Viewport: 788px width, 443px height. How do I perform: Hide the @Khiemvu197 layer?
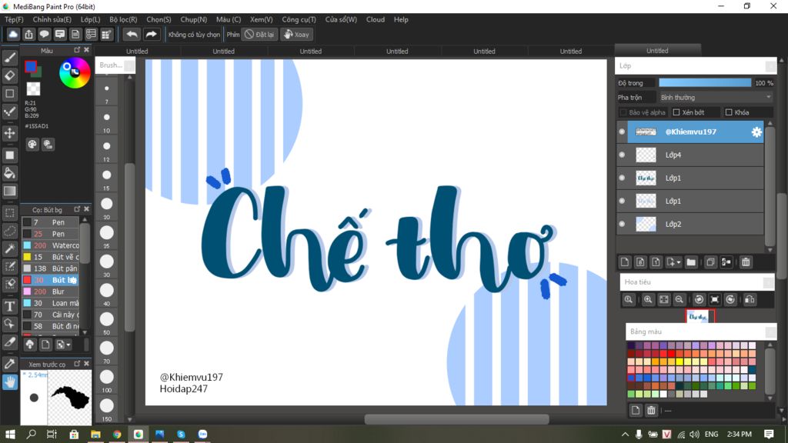pyautogui.click(x=622, y=132)
